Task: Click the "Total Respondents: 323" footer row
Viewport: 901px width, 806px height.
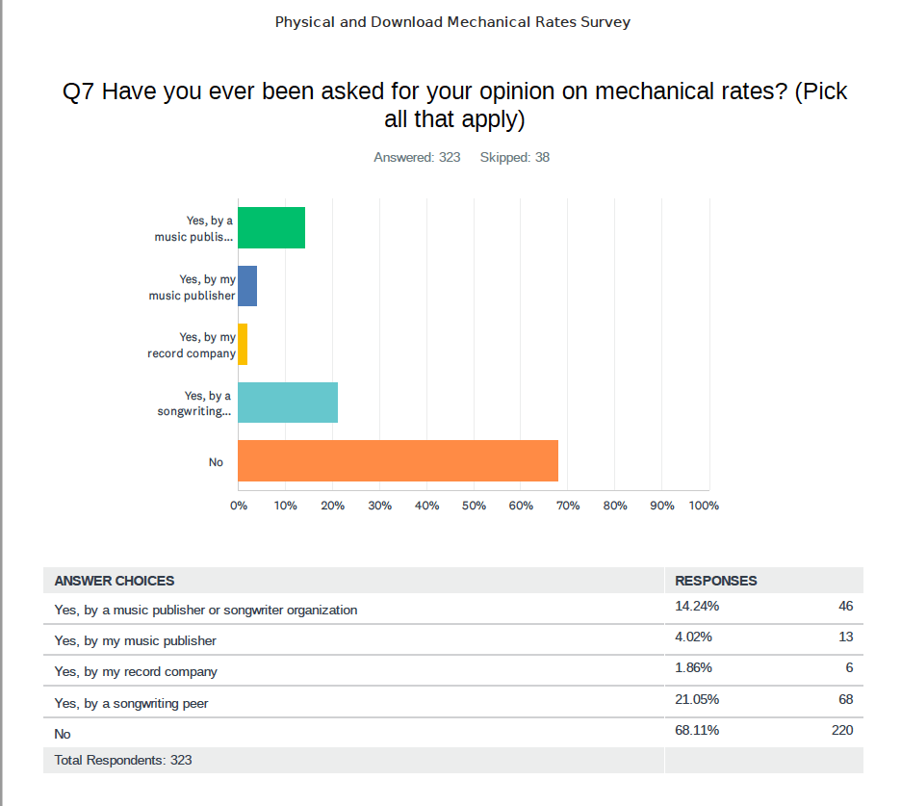Action: [x=123, y=760]
